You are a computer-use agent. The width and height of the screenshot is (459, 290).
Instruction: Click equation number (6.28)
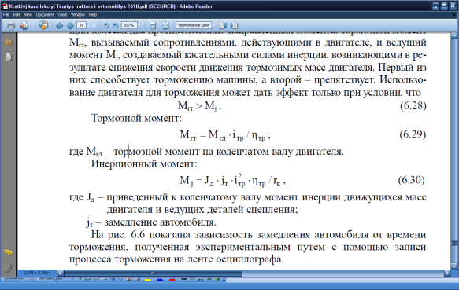click(x=413, y=105)
